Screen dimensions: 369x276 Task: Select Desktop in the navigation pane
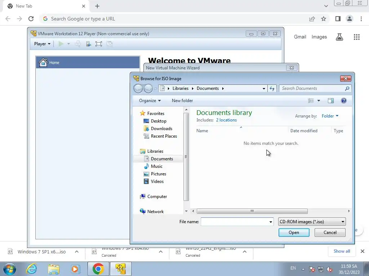[x=155, y=121]
